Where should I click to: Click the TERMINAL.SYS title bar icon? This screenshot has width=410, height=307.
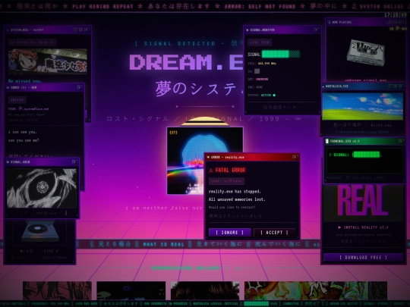tap(326, 141)
